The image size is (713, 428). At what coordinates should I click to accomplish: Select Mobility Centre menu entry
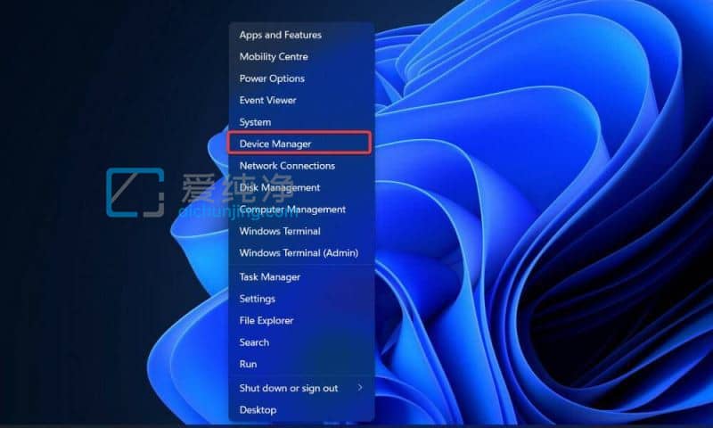pyautogui.click(x=273, y=56)
